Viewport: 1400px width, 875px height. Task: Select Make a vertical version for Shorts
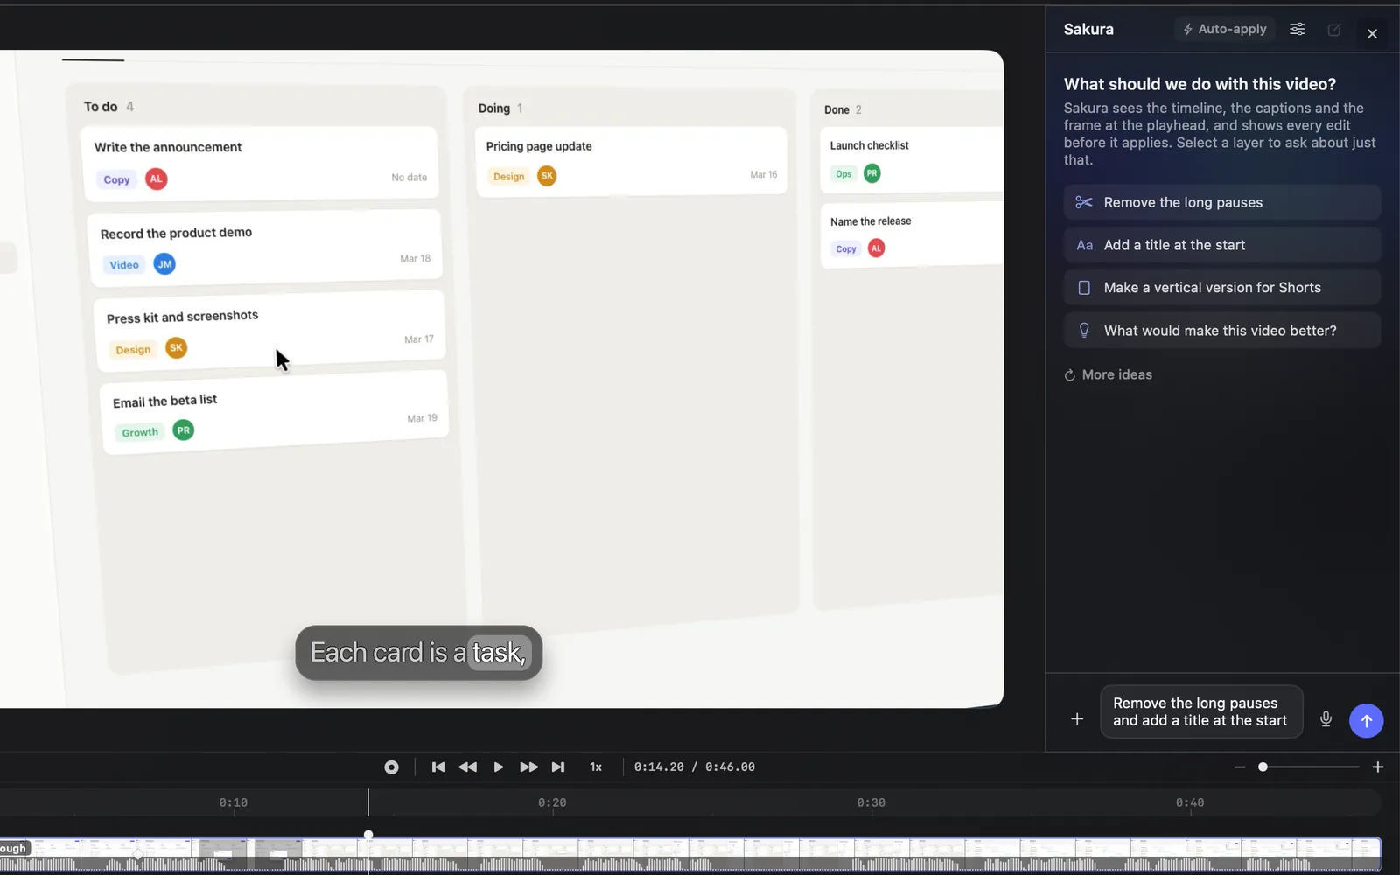coord(1222,288)
